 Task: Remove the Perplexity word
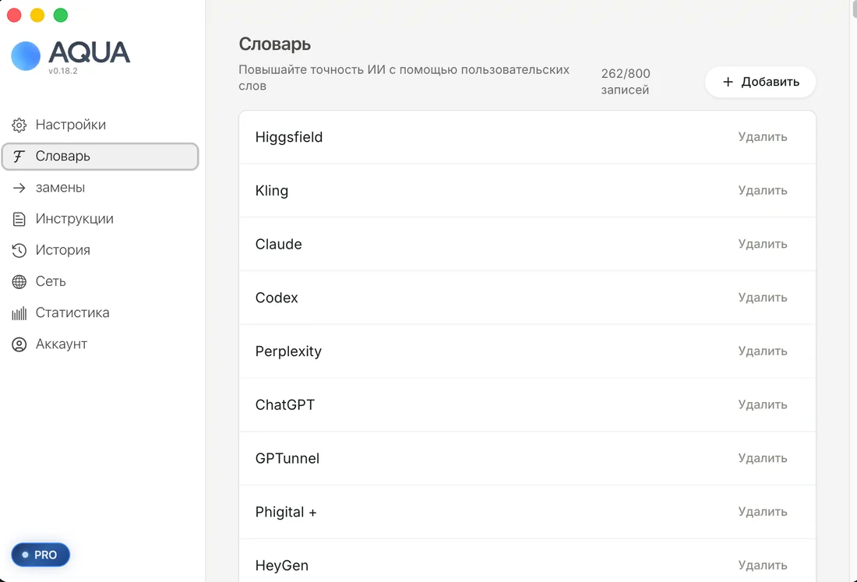tap(763, 351)
